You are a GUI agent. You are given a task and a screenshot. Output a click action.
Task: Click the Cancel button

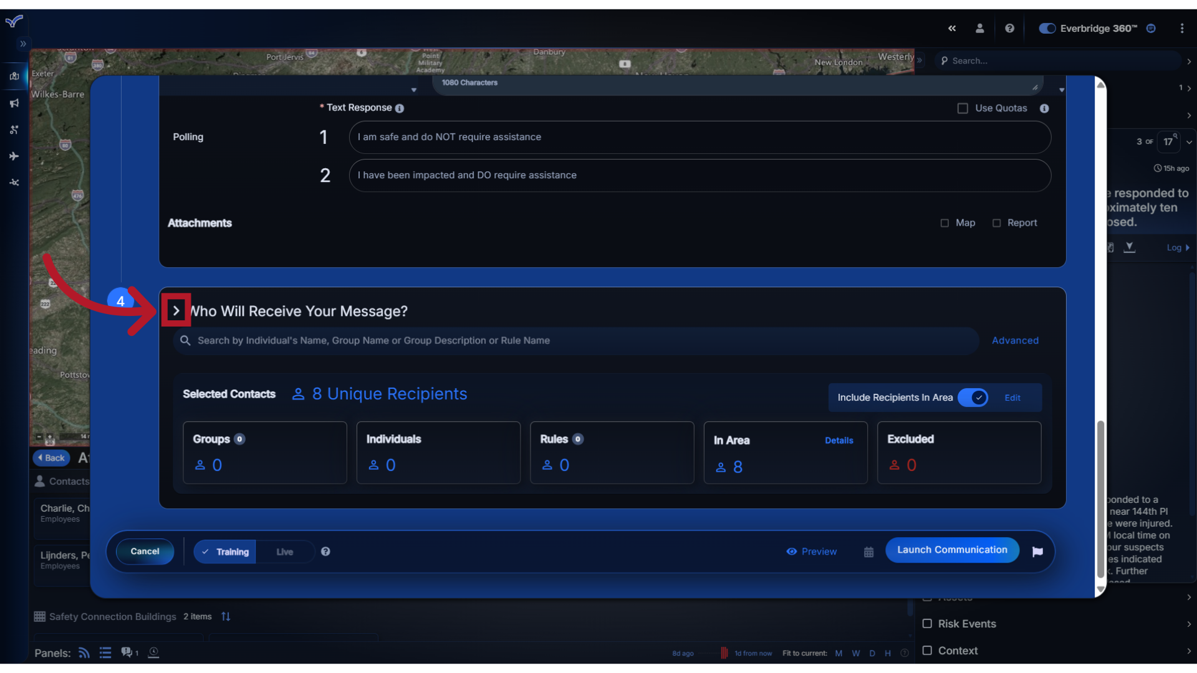tap(144, 551)
